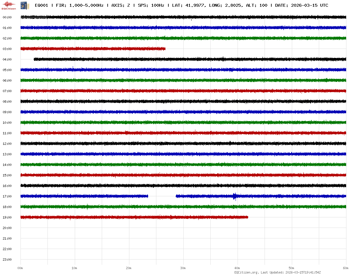The height and width of the screenshot is (275, 352).
Task: Click the FIR 1.000-5.000Hz filter text
Action: 79,5
